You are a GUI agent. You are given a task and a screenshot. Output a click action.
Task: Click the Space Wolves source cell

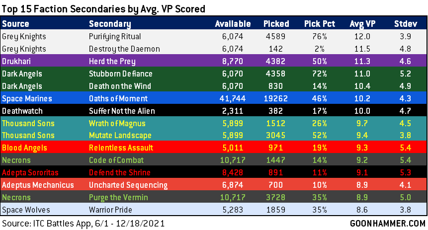(23, 210)
